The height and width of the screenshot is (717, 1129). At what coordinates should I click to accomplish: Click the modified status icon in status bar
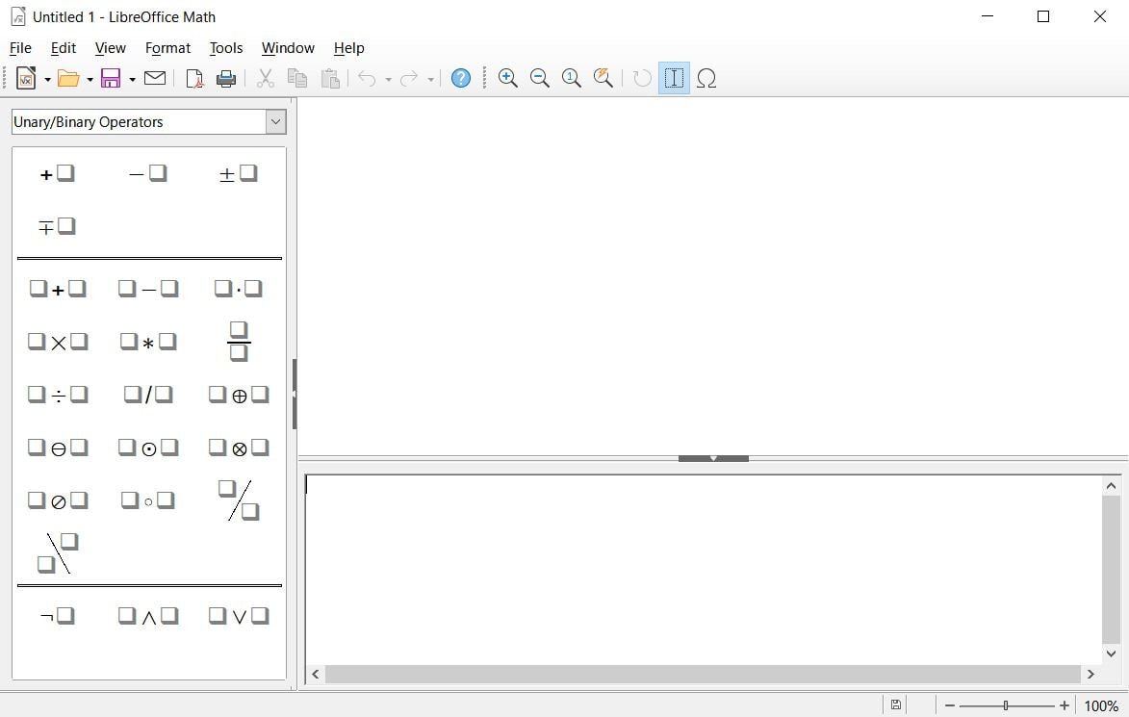tap(895, 704)
